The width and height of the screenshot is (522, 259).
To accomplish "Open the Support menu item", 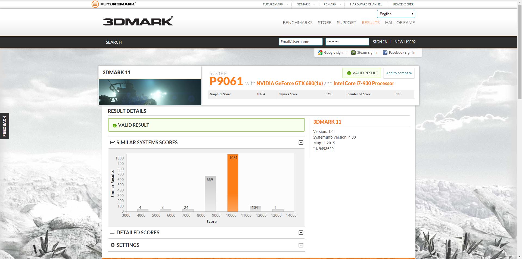I will point(347,23).
